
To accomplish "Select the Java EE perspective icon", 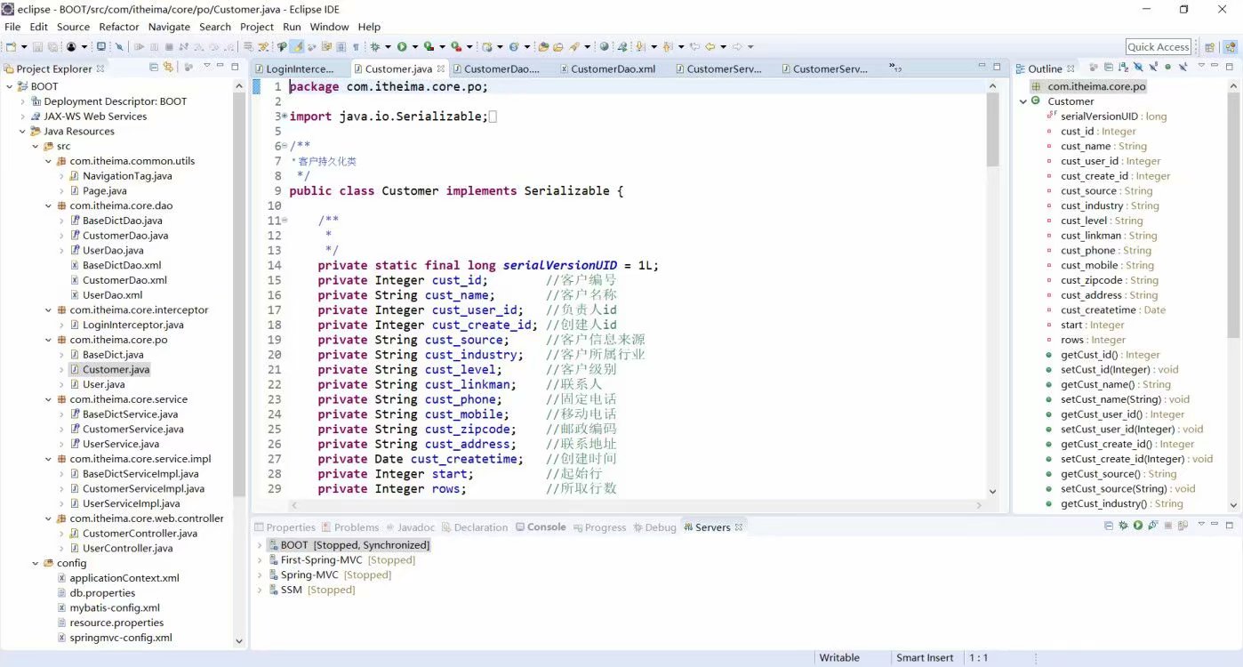I will (x=1231, y=47).
